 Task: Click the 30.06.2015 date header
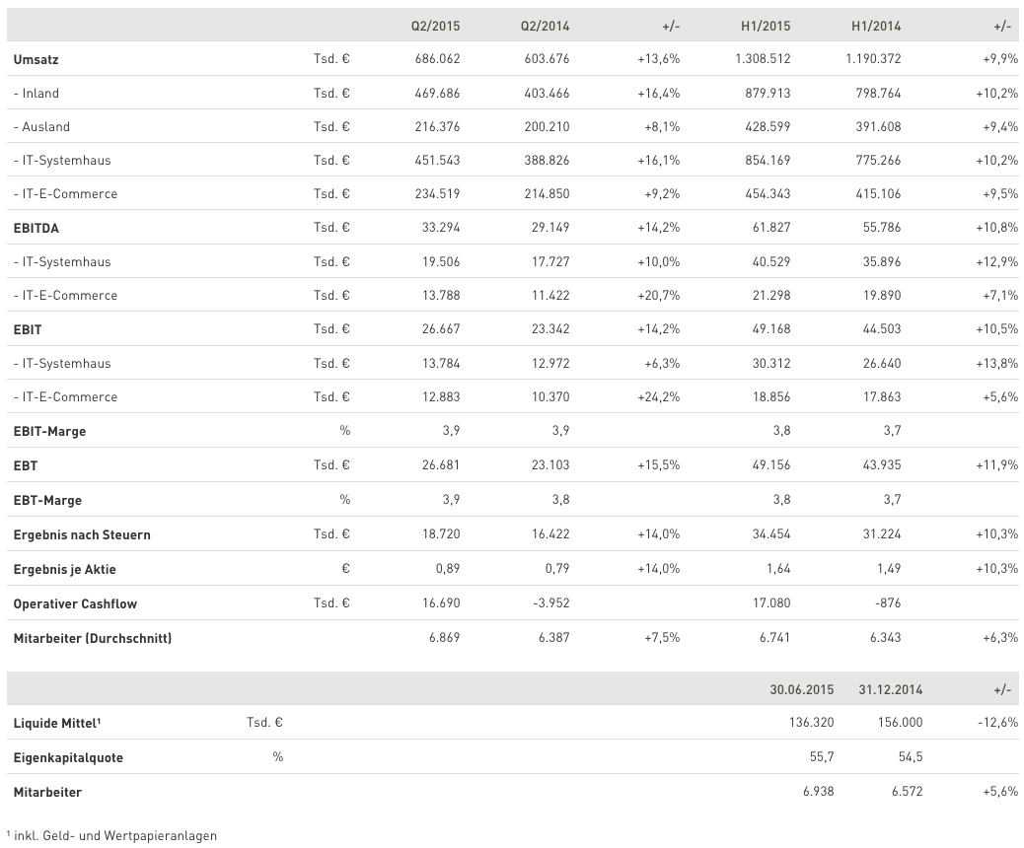801,689
